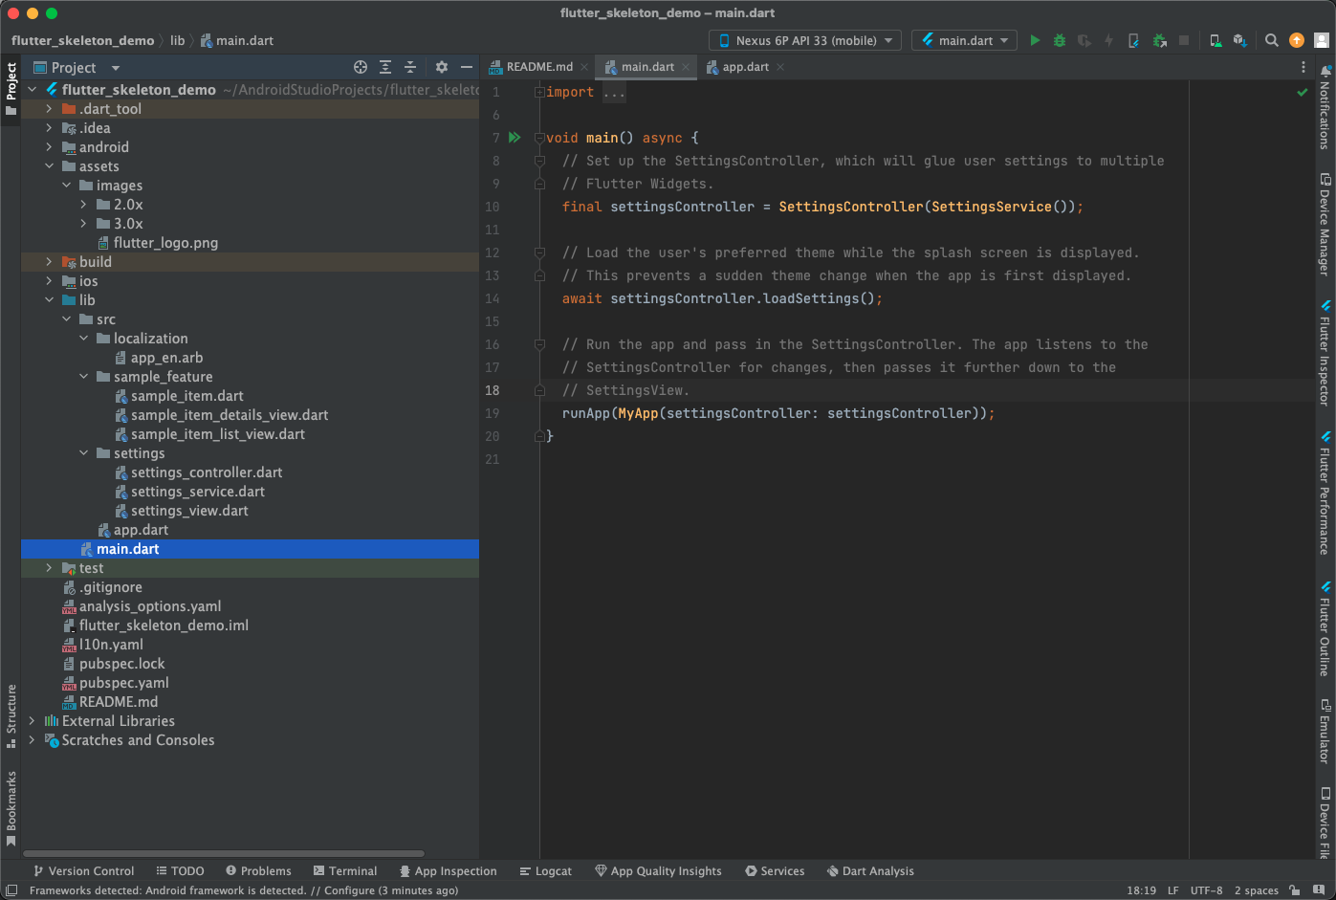The height and width of the screenshot is (900, 1336).
Task: Open the Nexus 6P device selector
Action: pyautogui.click(x=803, y=40)
